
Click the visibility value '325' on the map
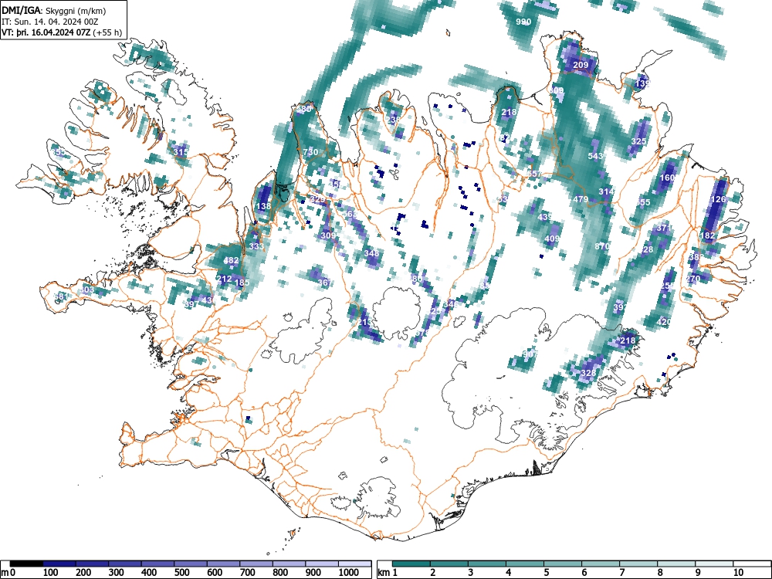click(x=638, y=141)
